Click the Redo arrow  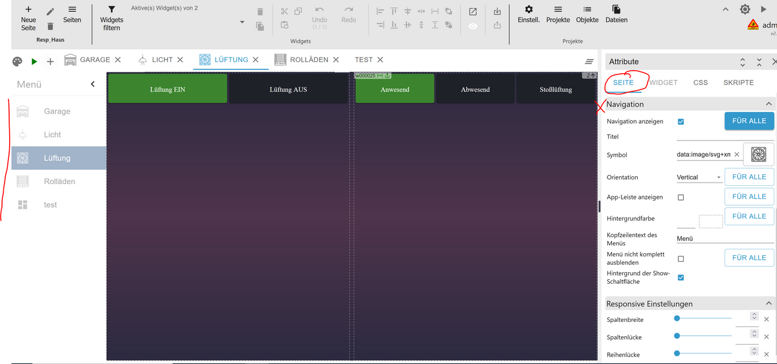click(349, 10)
